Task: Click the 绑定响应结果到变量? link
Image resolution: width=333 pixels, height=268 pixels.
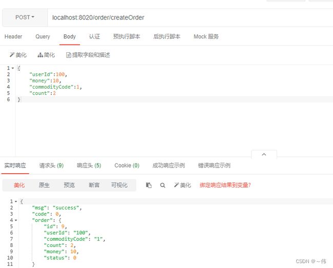Action: pos(225,185)
